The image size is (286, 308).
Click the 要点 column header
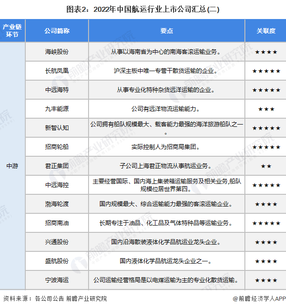point(167,31)
